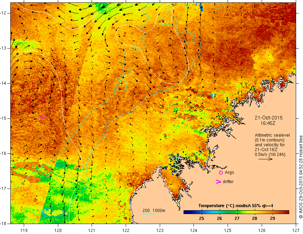The width and height of the screenshot is (303, 234).
Task: Click the 'and velocity for' text line
Action: (270, 145)
